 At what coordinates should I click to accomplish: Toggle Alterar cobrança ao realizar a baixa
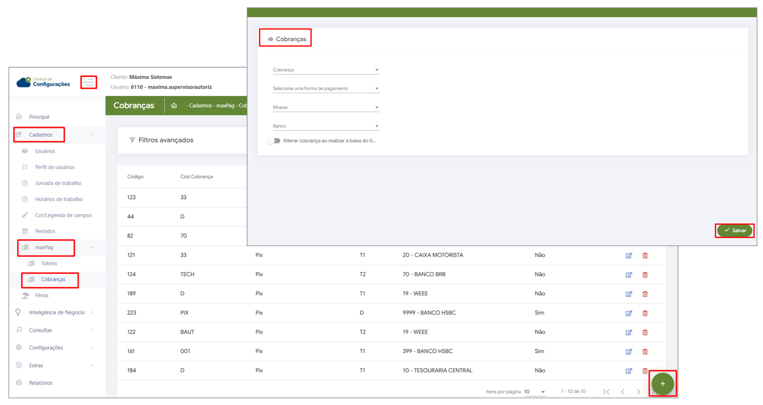275,141
